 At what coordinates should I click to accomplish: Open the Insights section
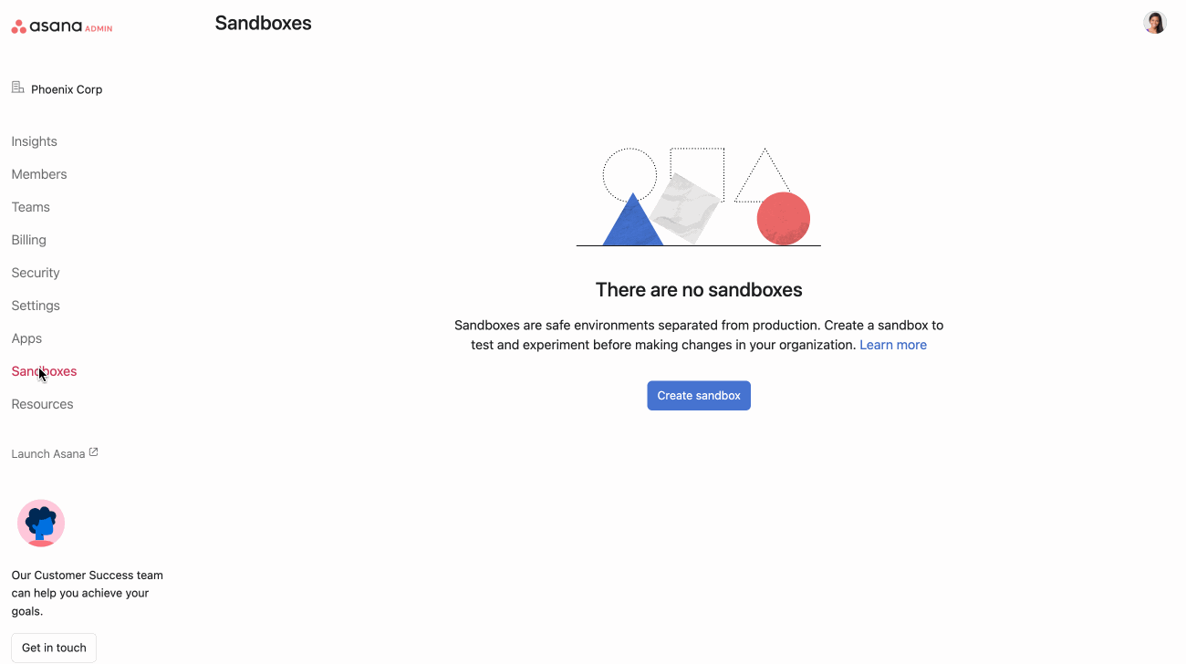[34, 141]
